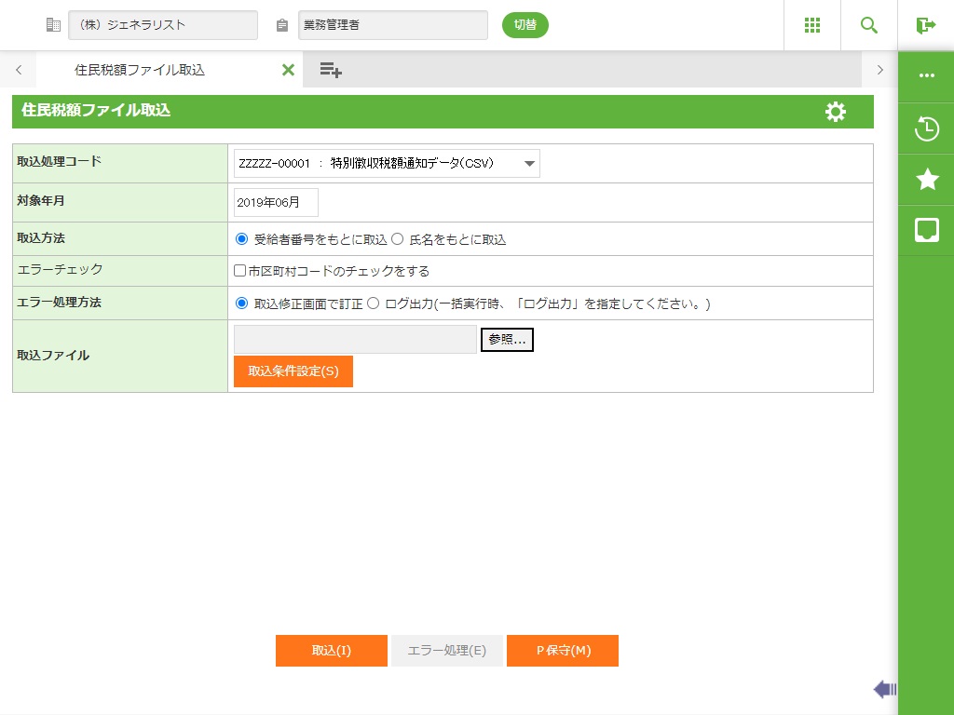Open the apps grid menu icon
Image resolution: width=954 pixels, height=715 pixels.
[812, 25]
